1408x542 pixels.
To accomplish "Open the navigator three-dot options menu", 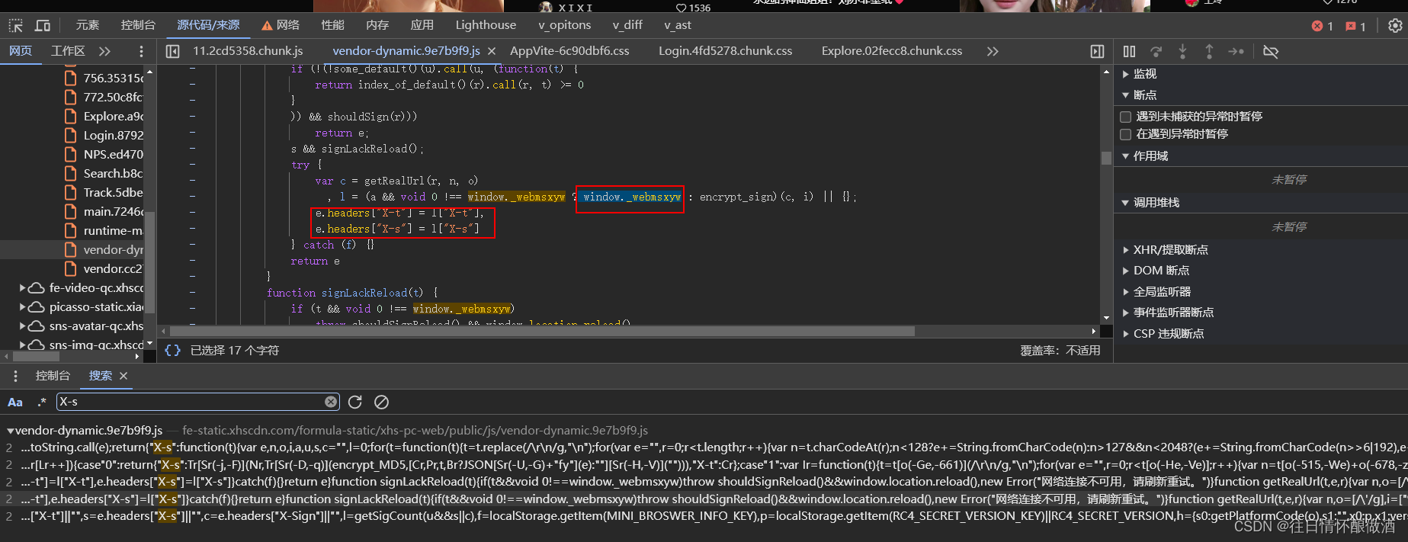I will pos(141,51).
